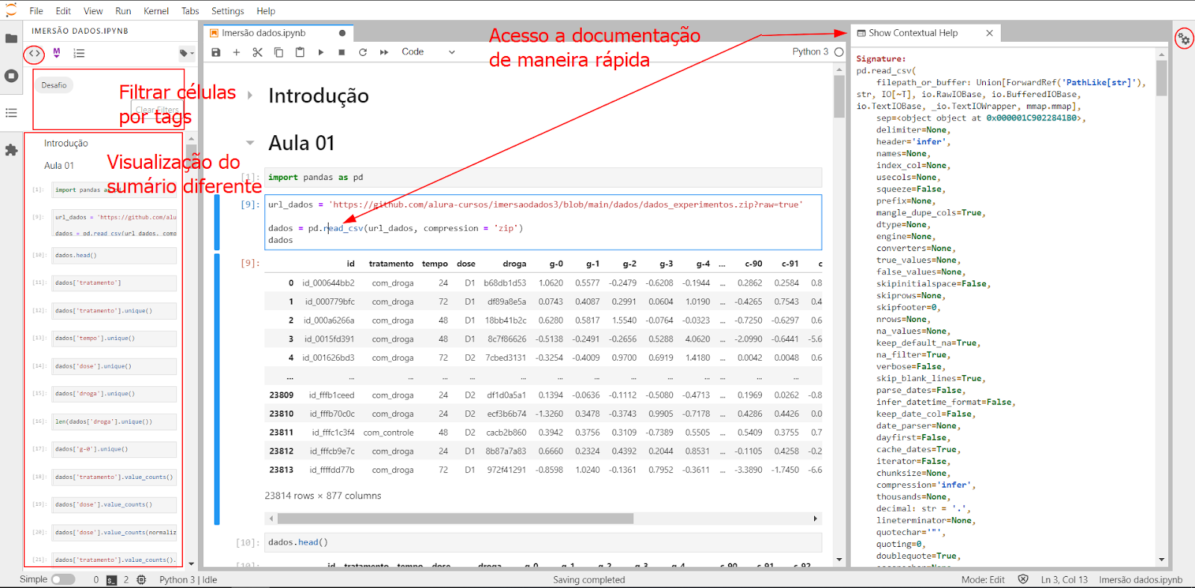
Task: Open the Settings menu
Action: click(x=228, y=11)
